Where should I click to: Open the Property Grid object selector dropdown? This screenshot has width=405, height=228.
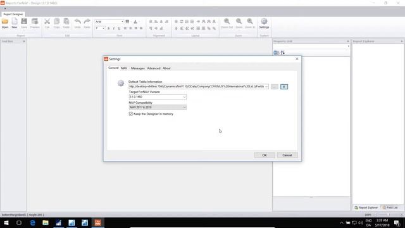click(348, 46)
